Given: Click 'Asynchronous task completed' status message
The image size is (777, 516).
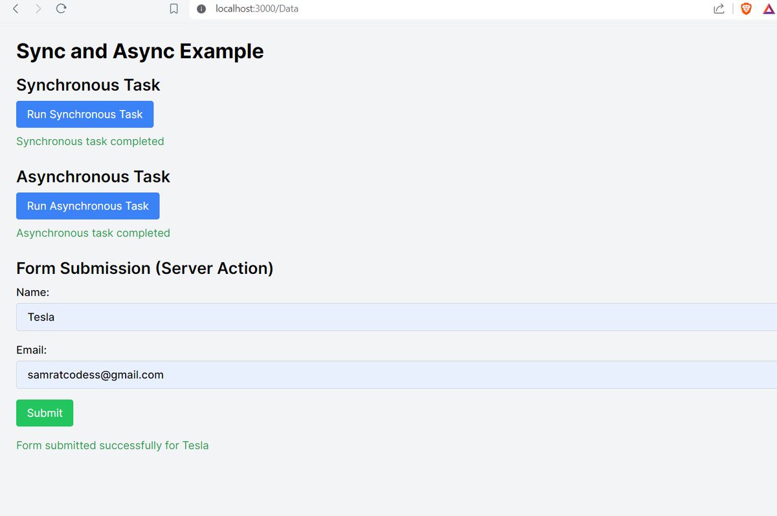Looking at the screenshot, I should (93, 233).
